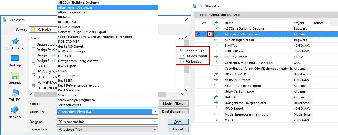Open the File name dropdown arrow
This screenshot has width=338, height=135.
click(155, 122)
